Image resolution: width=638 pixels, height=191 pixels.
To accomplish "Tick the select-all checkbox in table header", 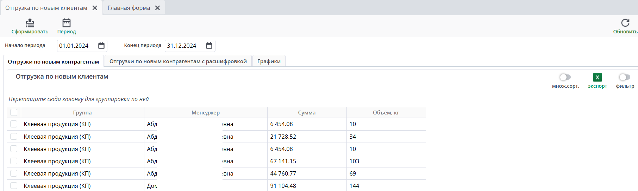I will coord(14,112).
